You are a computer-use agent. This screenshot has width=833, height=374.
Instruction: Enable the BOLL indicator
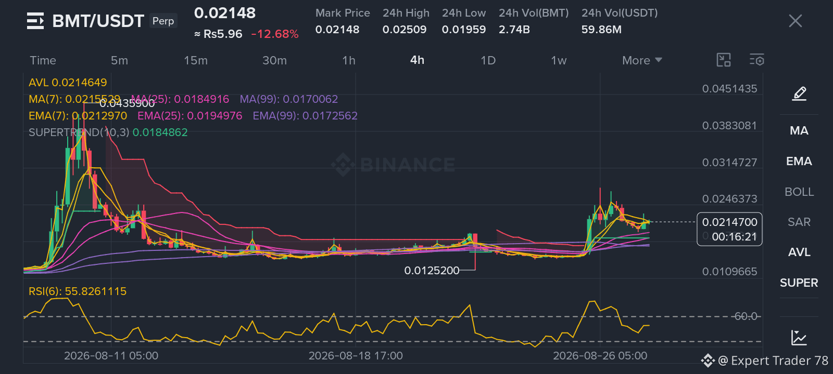[799, 192]
